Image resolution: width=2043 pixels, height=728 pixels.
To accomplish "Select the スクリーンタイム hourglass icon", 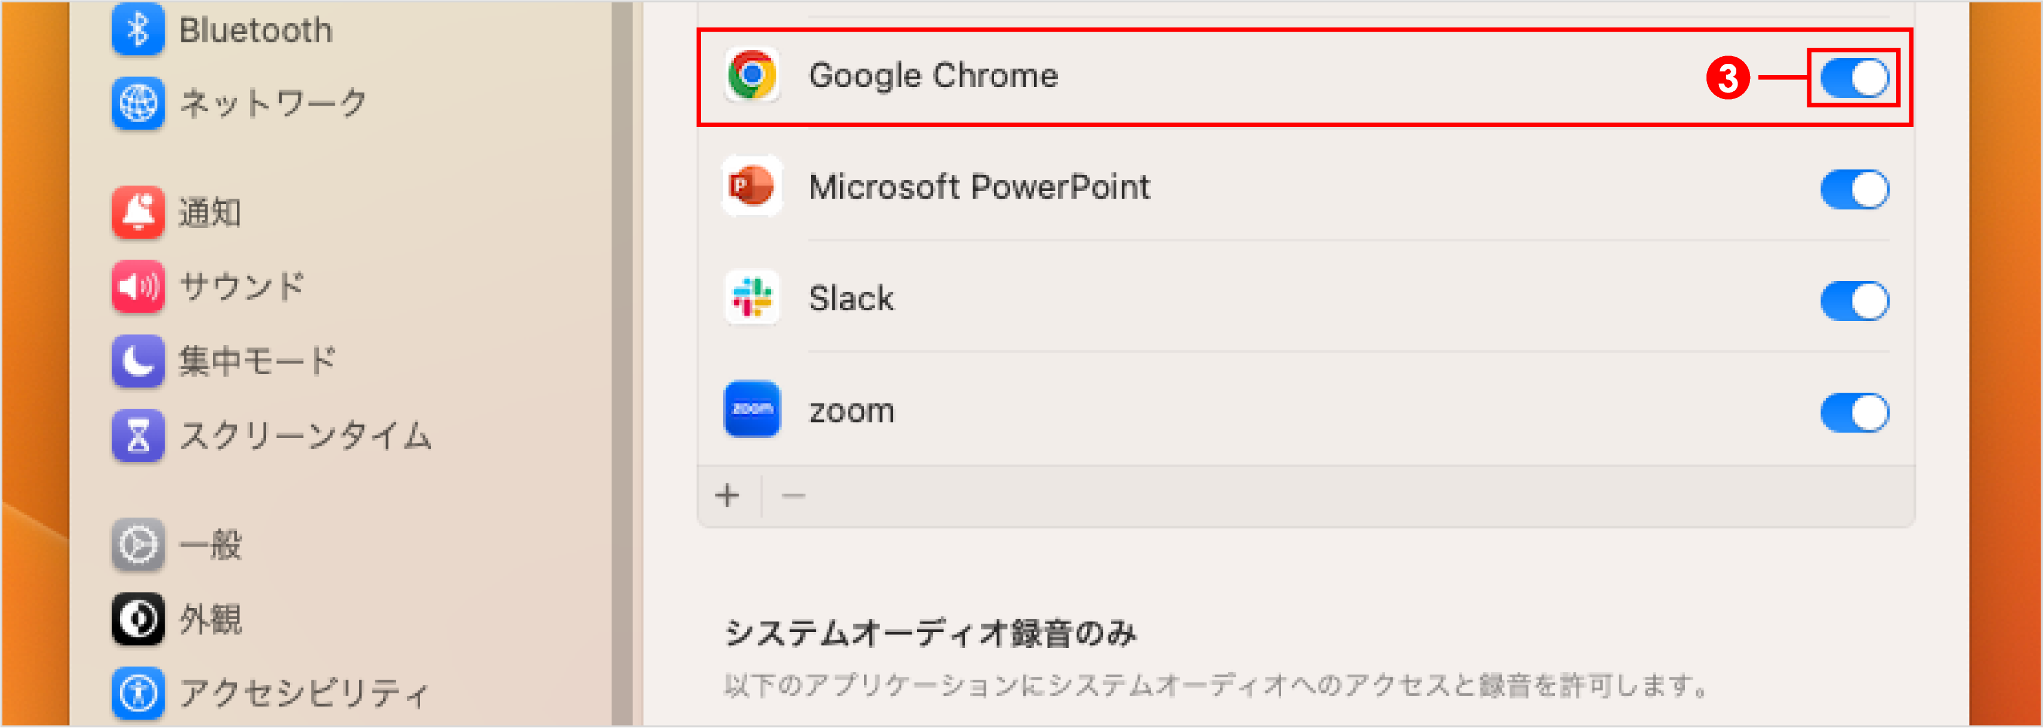I will 138,436.
